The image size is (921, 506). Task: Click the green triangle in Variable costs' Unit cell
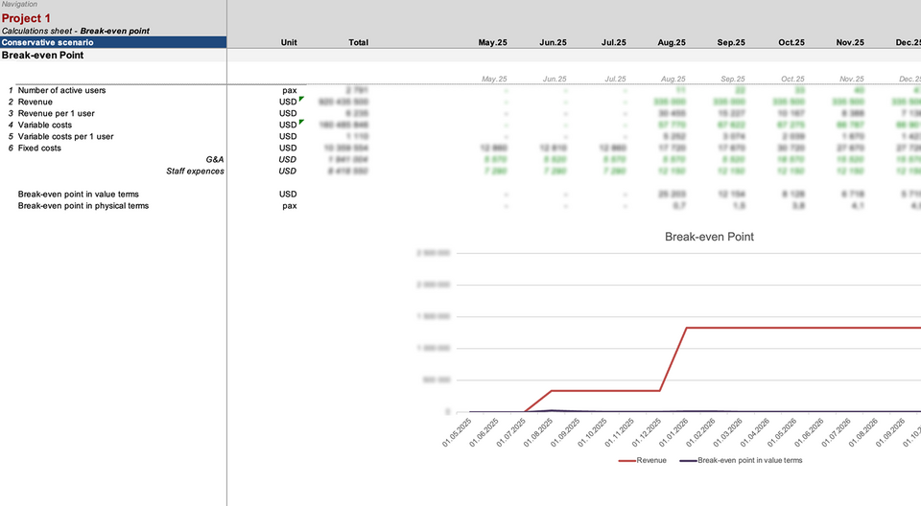(301, 122)
